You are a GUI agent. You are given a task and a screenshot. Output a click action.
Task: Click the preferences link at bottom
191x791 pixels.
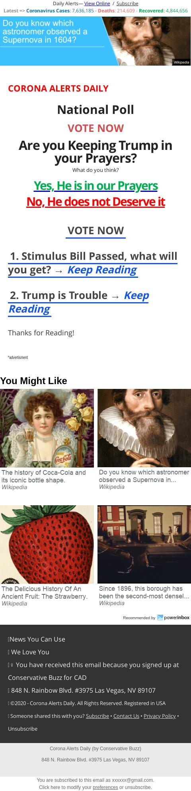105,787
